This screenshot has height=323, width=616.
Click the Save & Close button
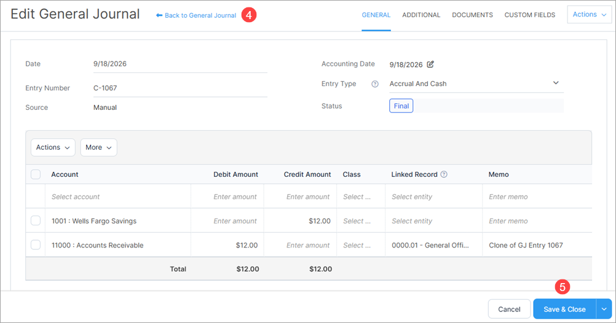[x=564, y=309]
